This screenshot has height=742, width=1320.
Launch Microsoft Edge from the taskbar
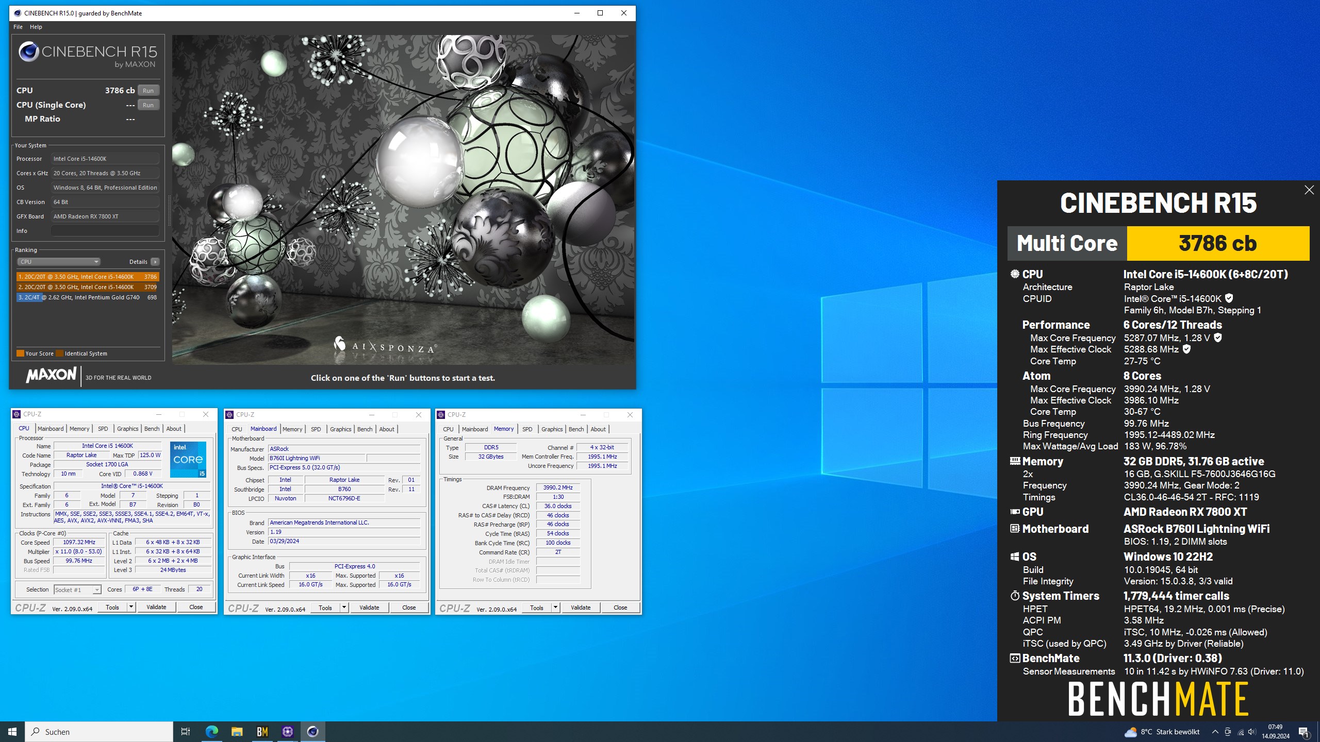(211, 731)
